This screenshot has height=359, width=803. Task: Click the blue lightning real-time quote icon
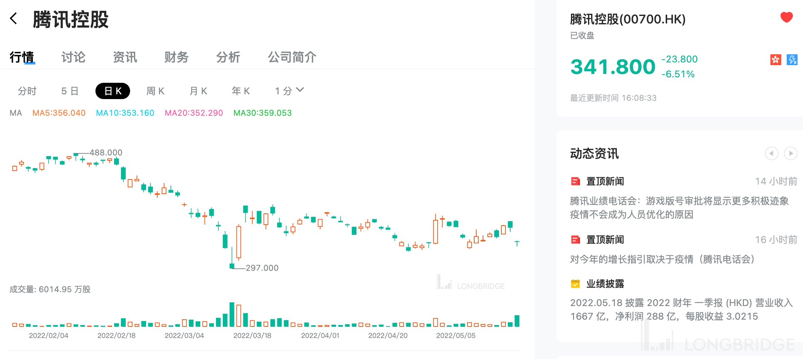click(x=792, y=60)
